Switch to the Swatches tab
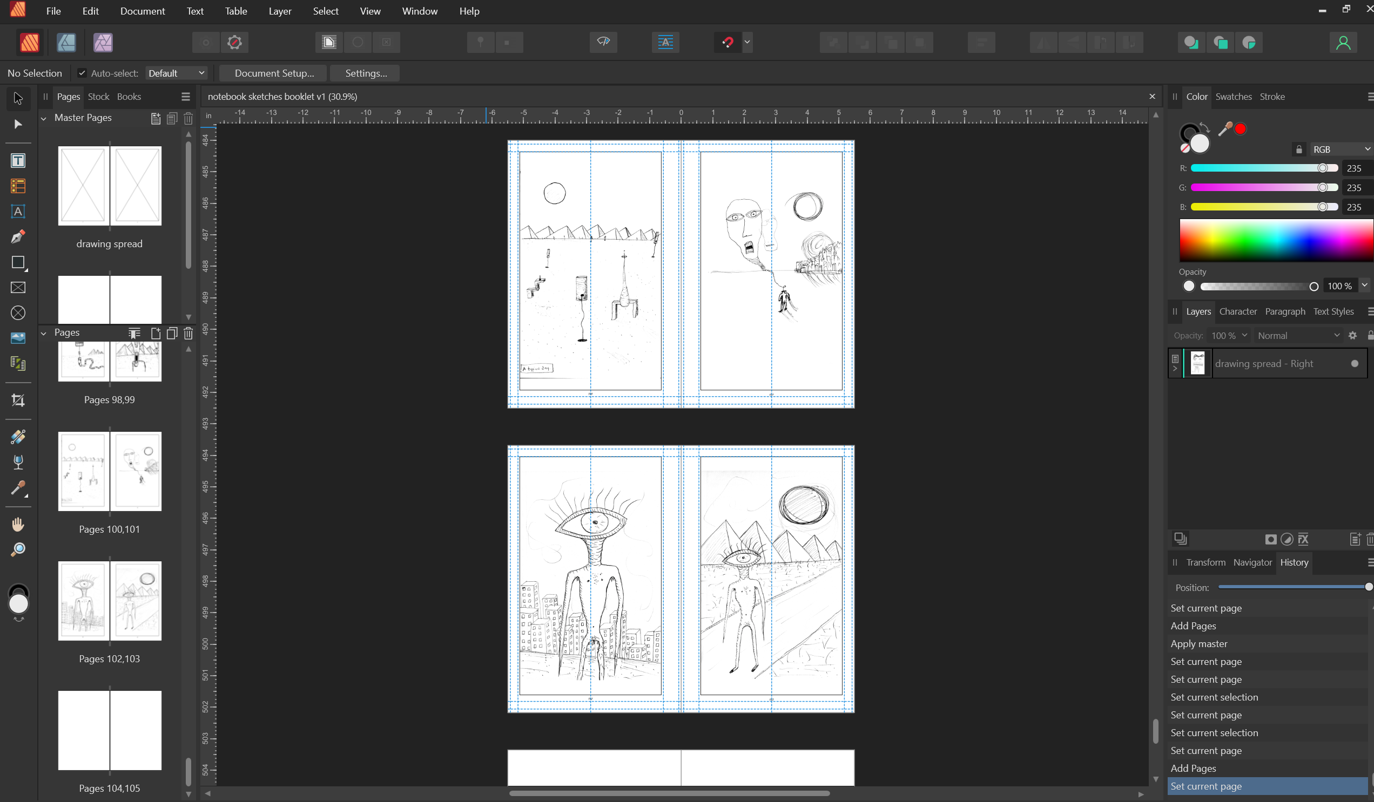The width and height of the screenshot is (1374, 802). tap(1234, 97)
